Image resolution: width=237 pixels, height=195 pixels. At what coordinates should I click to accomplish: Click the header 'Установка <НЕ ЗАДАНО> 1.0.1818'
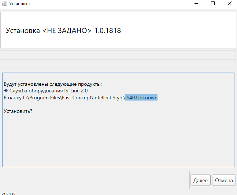pyautogui.click(x=63, y=30)
